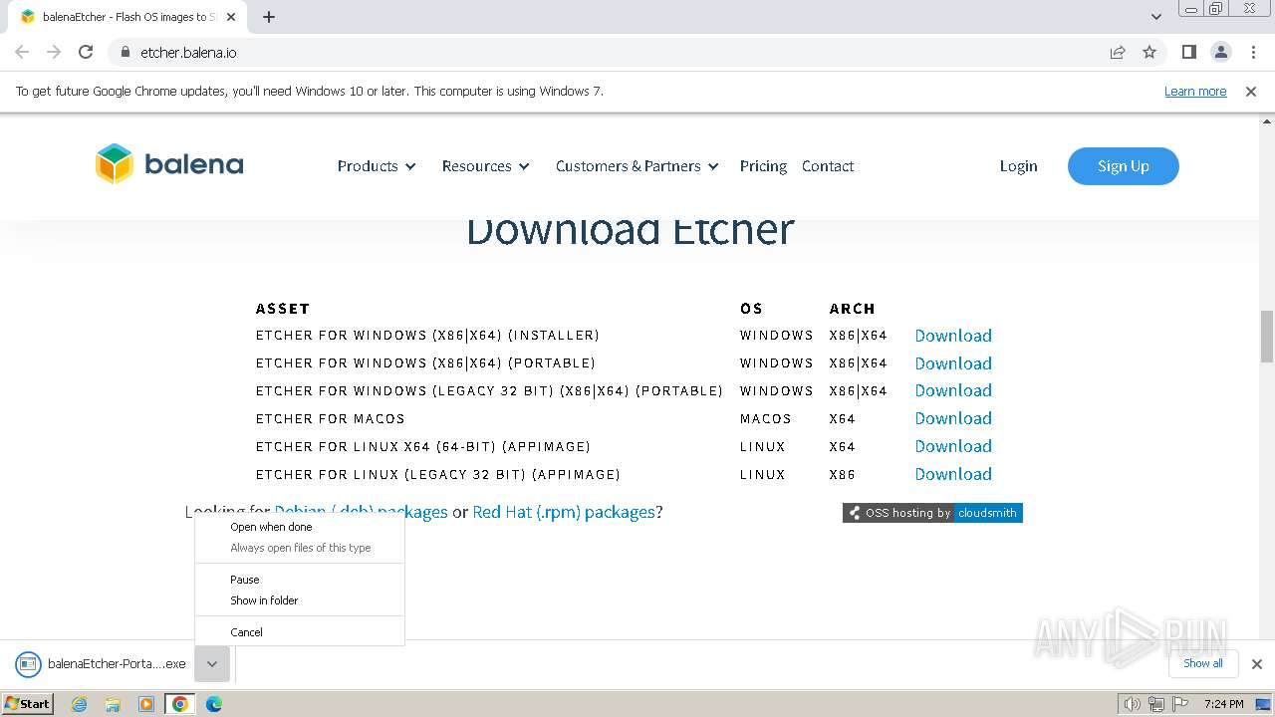
Task: Reload the page
Action: point(86,52)
